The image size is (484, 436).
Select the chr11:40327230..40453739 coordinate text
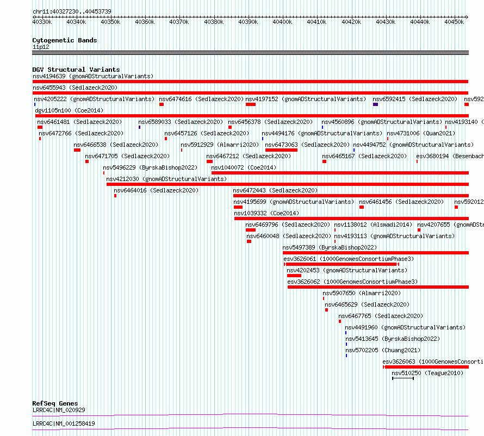point(72,11)
